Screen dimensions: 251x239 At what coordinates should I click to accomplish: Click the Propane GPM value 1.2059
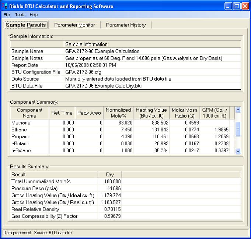point(222,136)
